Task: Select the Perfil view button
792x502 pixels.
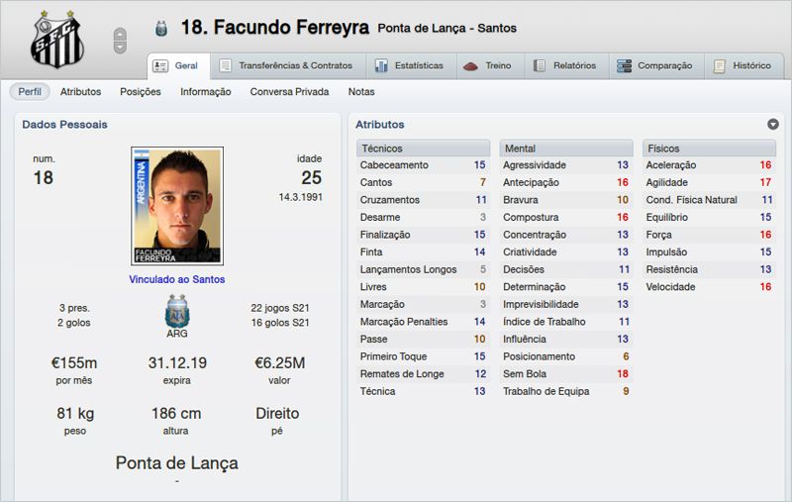Action: tap(30, 91)
